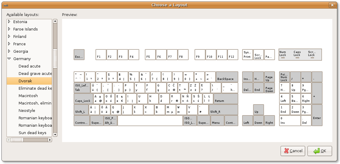Screen dimensions: 340x164
Task: Click the Caps_Lock key in preview
Action: coord(83,99)
